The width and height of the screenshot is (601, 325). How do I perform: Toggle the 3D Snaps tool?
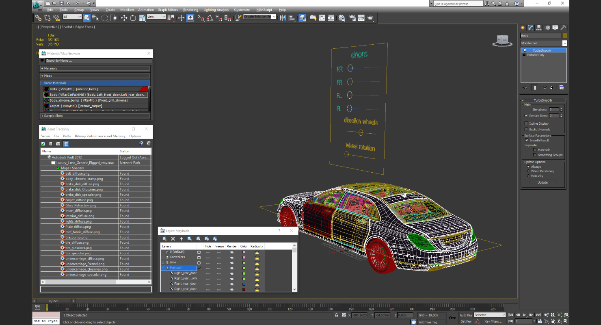point(201,18)
